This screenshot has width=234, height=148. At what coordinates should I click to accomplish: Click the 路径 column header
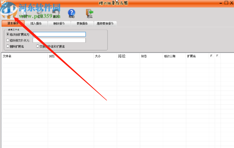128,56
